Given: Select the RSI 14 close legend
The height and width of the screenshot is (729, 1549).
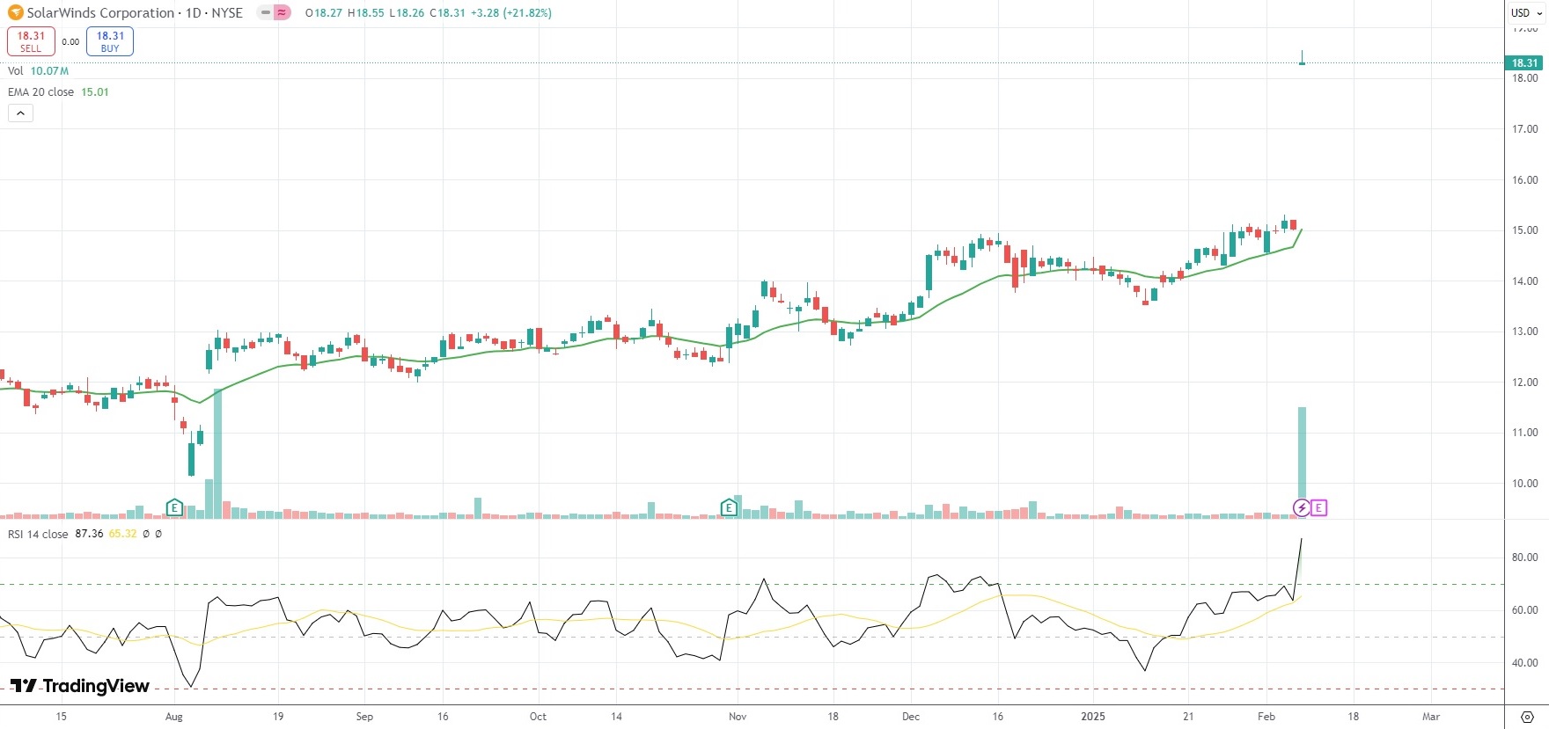Looking at the screenshot, I should pos(38,534).
